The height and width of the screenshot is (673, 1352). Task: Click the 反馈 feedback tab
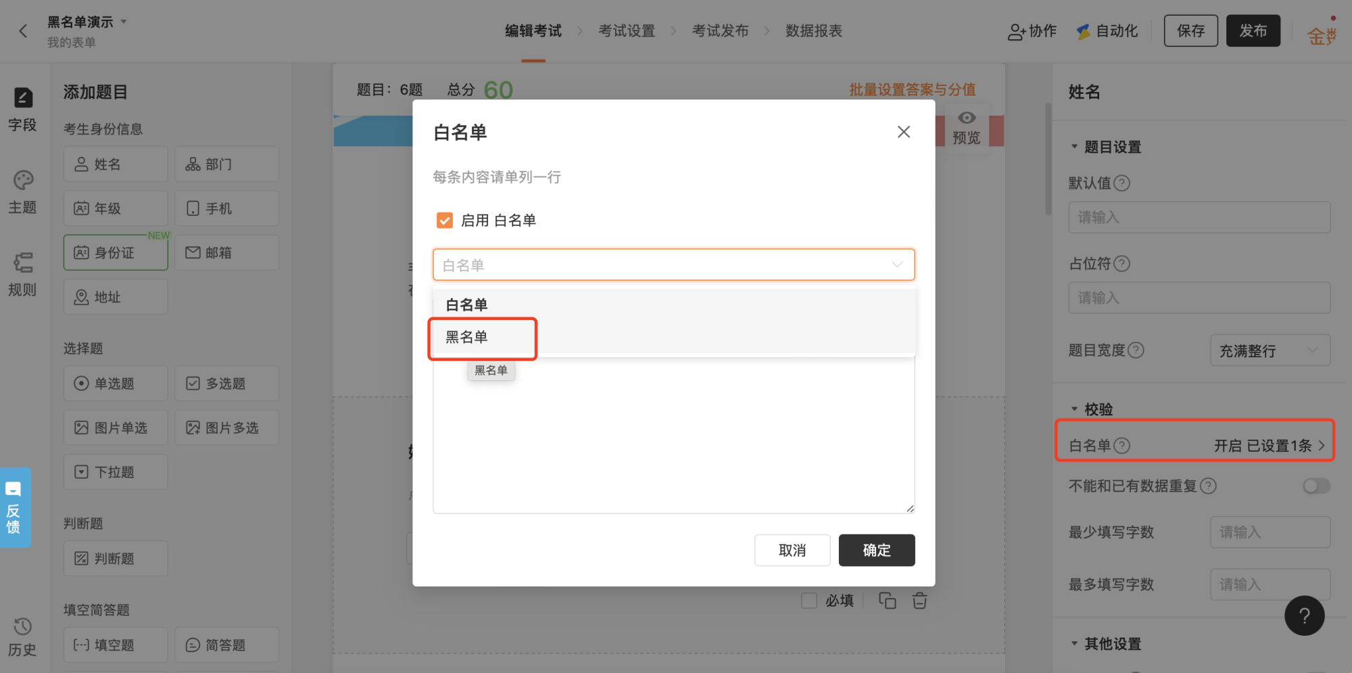(14, 507)
